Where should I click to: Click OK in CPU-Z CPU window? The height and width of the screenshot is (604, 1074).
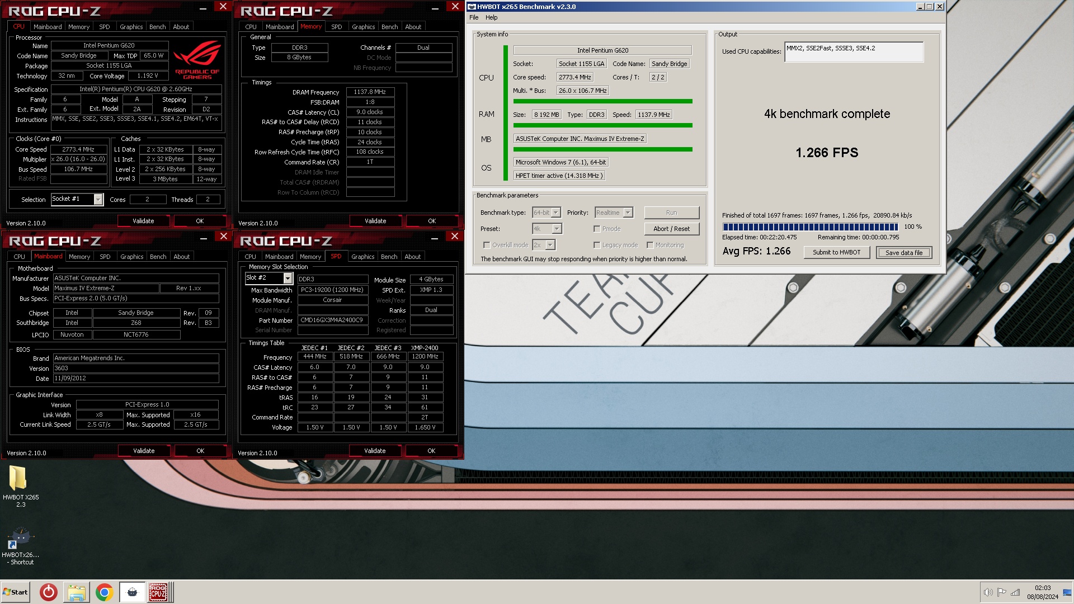pyautogui.click(x=200, y=221)
